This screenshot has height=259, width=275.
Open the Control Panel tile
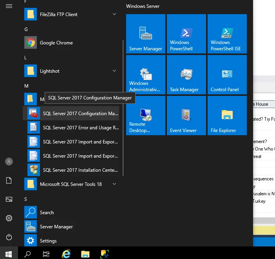click(x=227, y=75)
